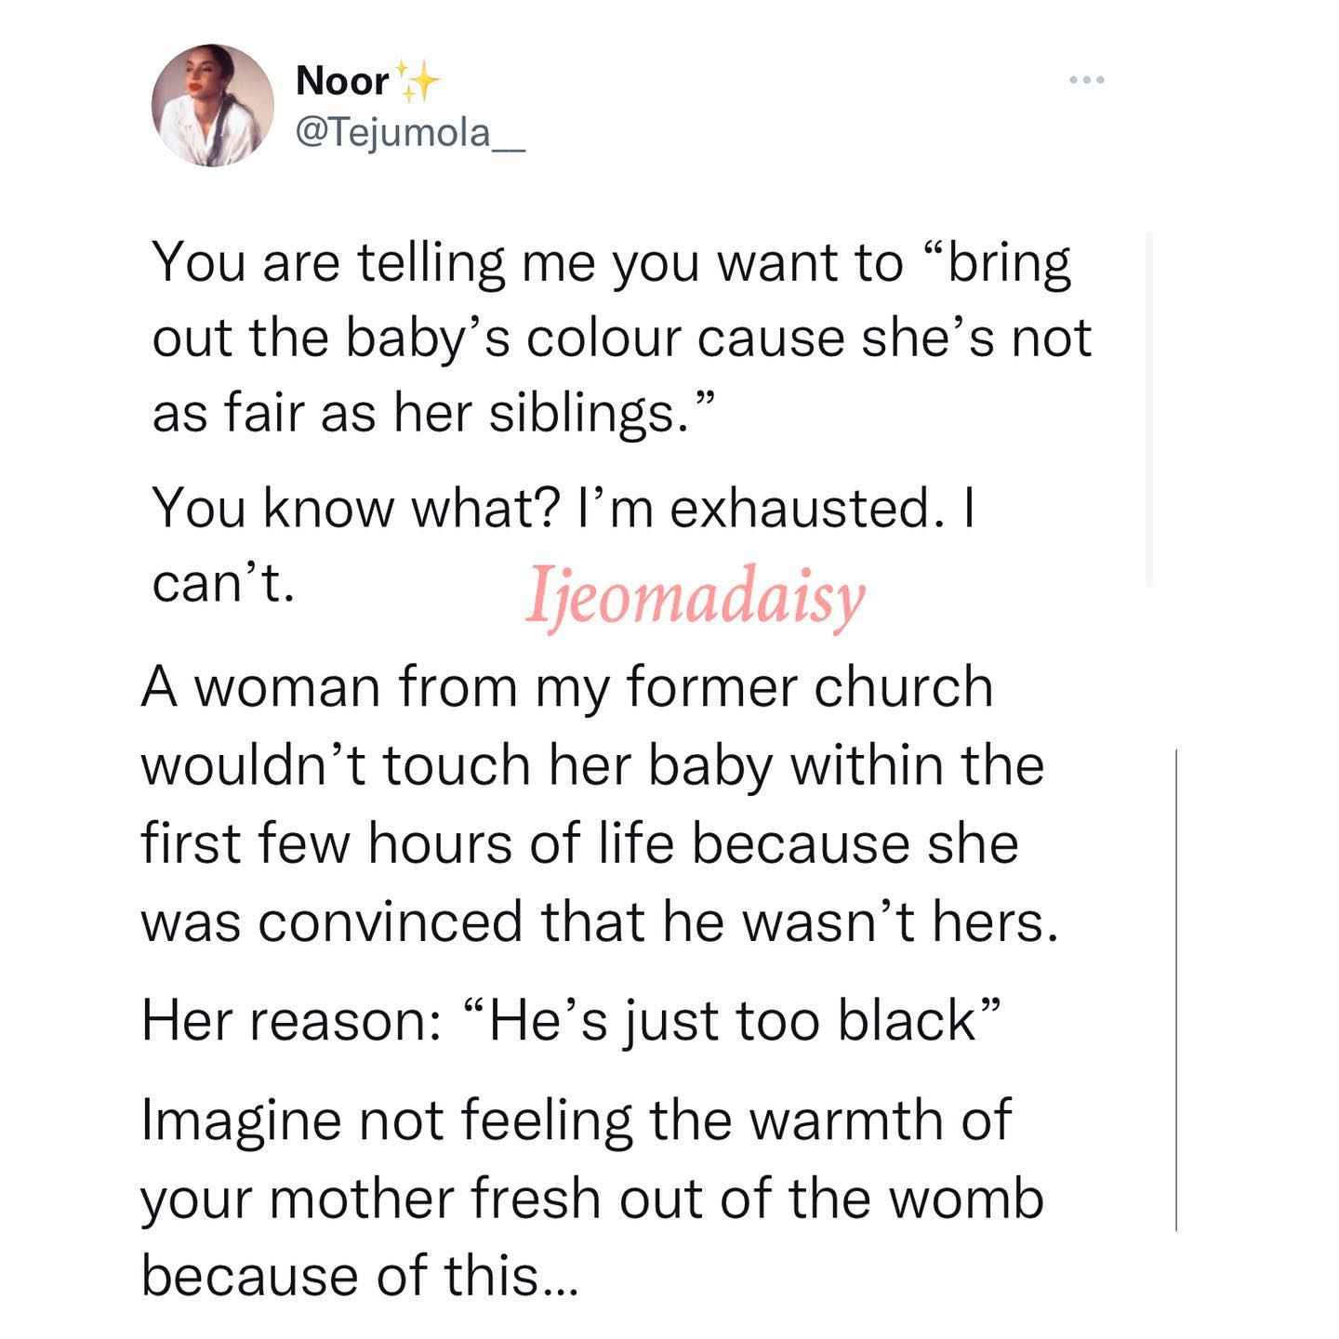Select "was convinced that he wasn't hers."
This screenshot has width=1339, height=1339.
tap(601, 923)
